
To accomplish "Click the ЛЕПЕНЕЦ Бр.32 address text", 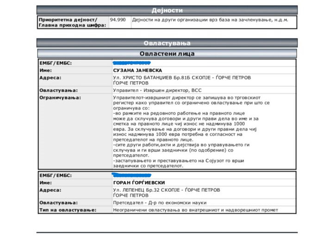I will coord(167,190).
